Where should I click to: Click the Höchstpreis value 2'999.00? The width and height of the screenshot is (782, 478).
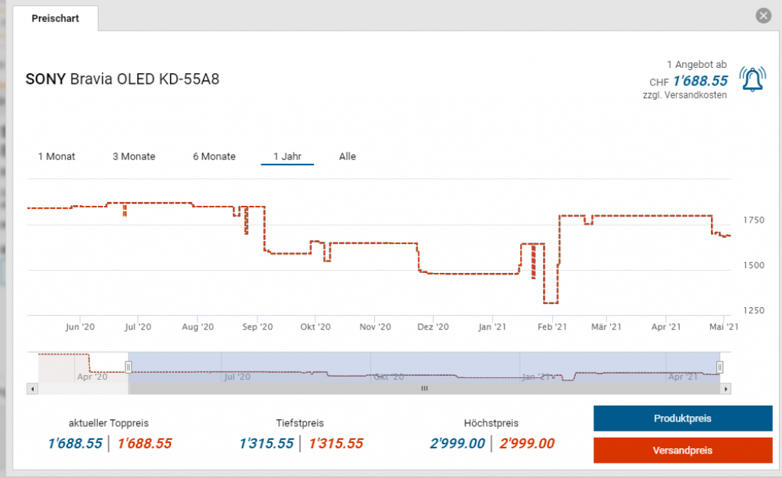point(458,444)
